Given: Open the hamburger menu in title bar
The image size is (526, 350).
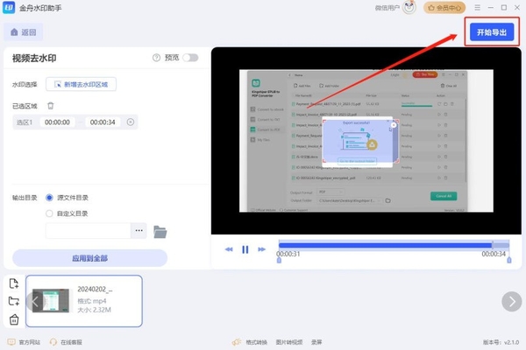Looking at the screenshot, I should [478, 7].
